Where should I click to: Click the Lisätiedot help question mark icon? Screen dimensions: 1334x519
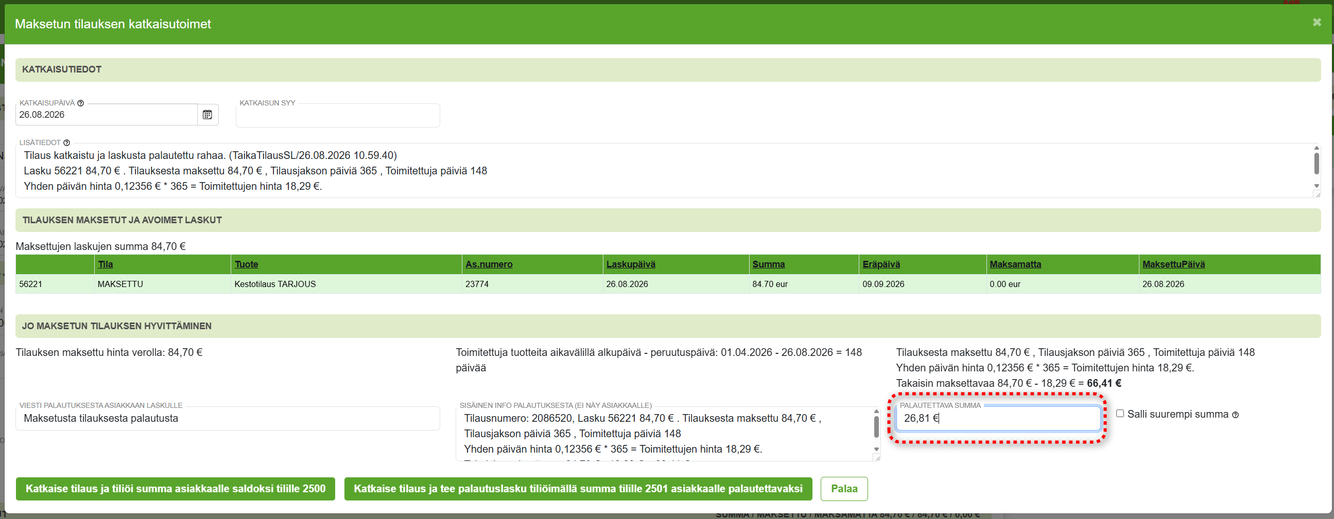pyautogui.click(x=66, y=143)
